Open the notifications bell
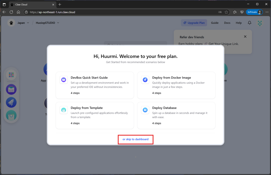The image size is (271, 175). [x=250, y=23]
